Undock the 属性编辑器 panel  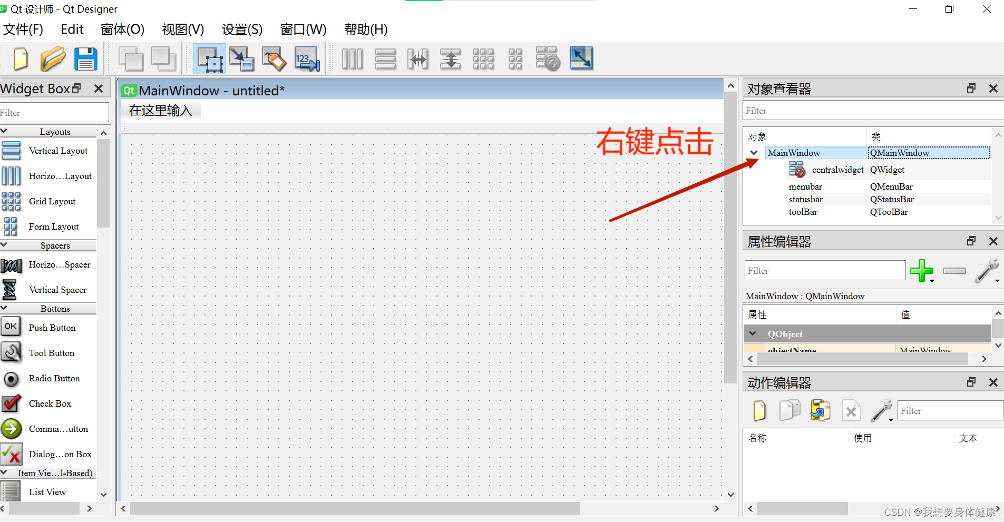click(x=970, y=241)
